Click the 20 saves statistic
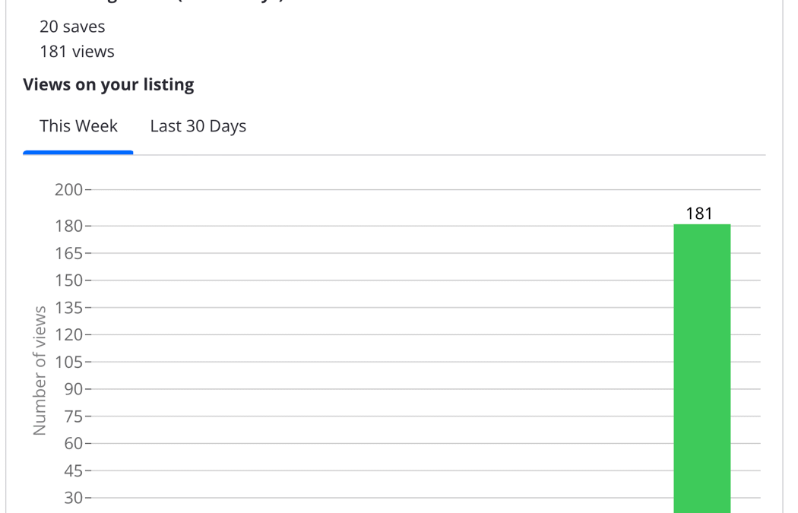This screenshot has width=798, height=513. click(x=72, y=27)
